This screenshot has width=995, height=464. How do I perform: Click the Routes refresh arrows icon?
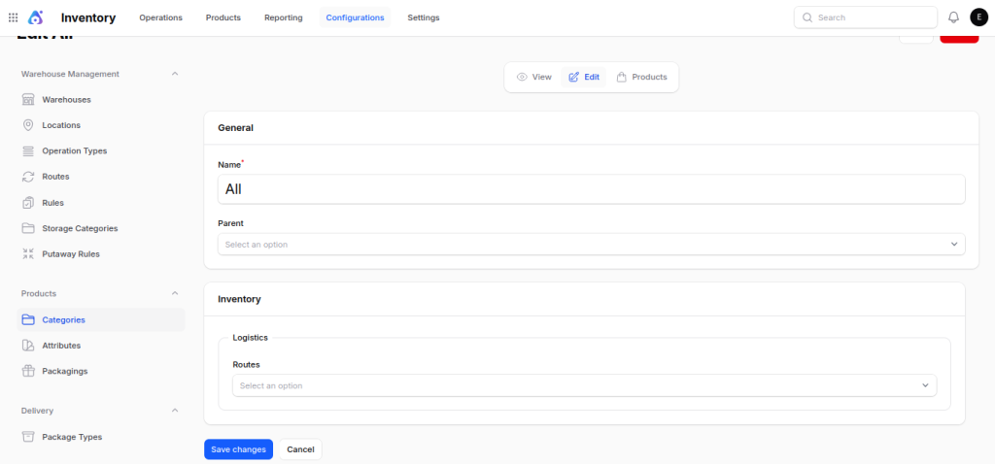[28, 177]
